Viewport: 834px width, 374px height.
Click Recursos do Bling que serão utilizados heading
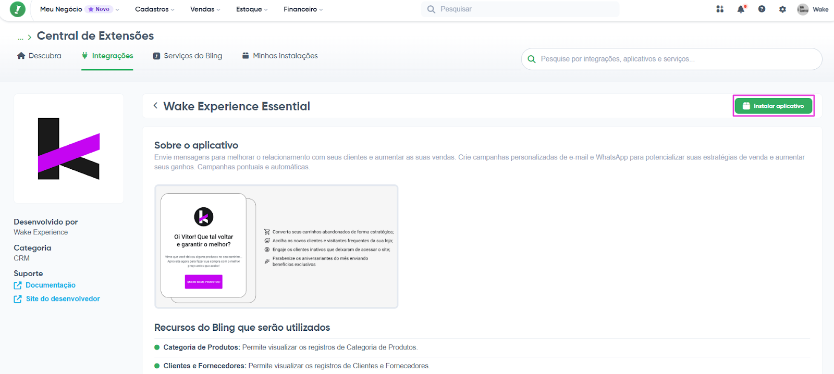[x=242, y=328]
